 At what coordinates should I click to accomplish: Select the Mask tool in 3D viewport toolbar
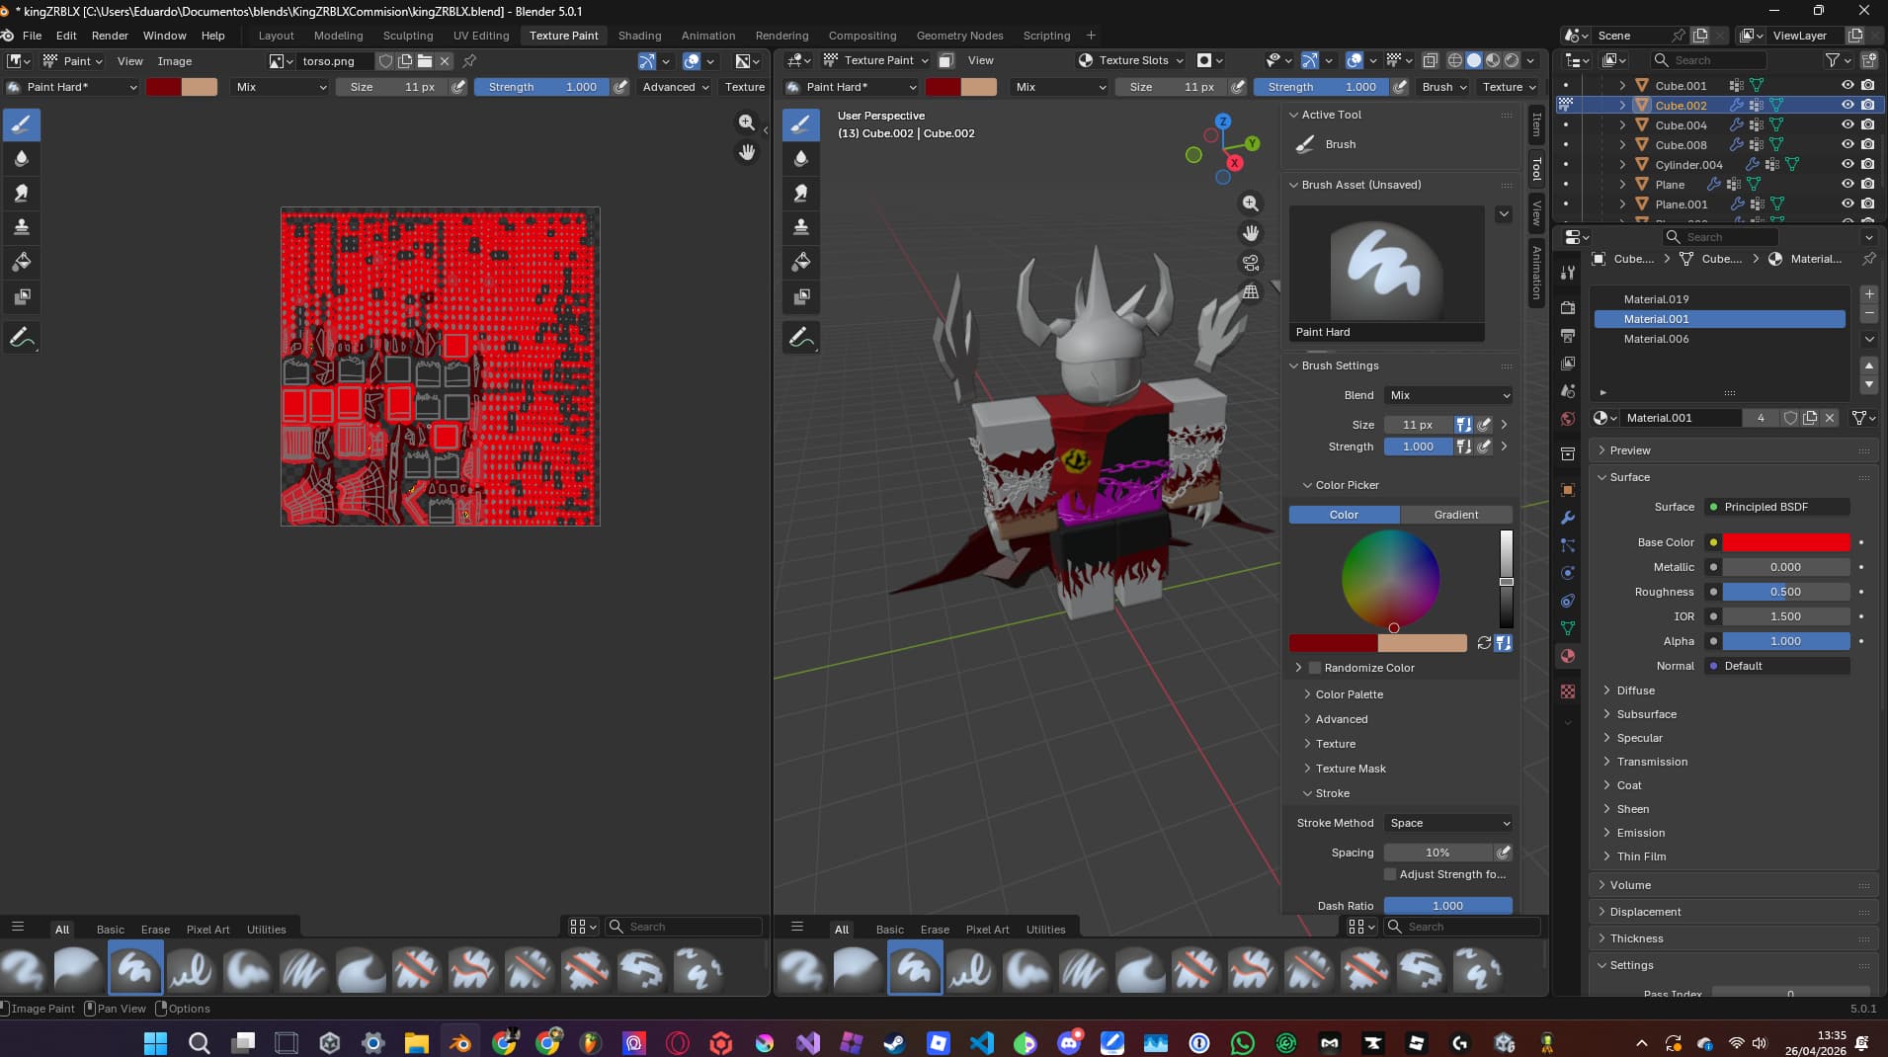tap(801, 296)
